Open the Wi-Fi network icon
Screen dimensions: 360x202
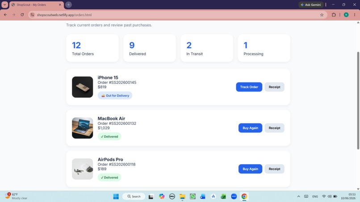(324, 197)
